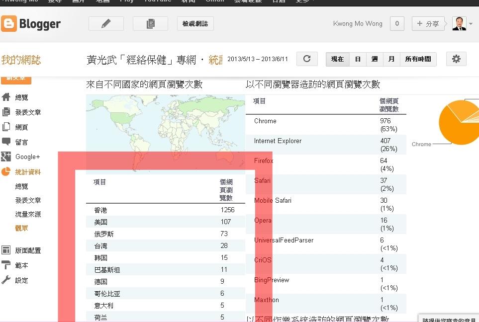Select the 現在 time range tab
This screenshot has height=322, width=479.
pyautogui.click(x=338, y=59)
